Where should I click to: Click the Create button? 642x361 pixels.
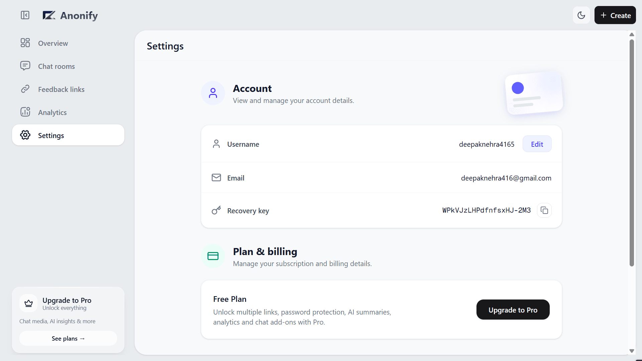pos(615,15)
